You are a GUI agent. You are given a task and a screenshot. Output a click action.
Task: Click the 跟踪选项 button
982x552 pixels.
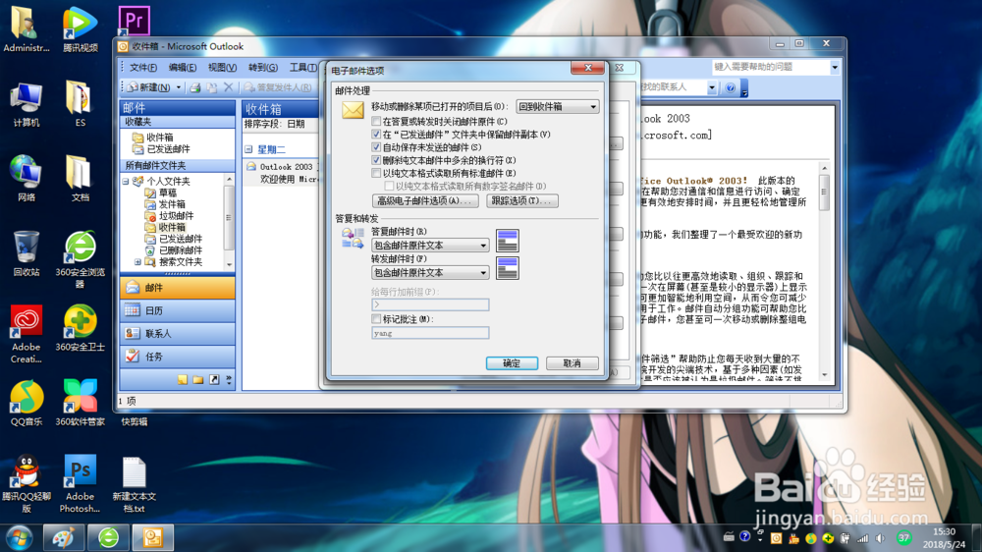pos(522,201)
